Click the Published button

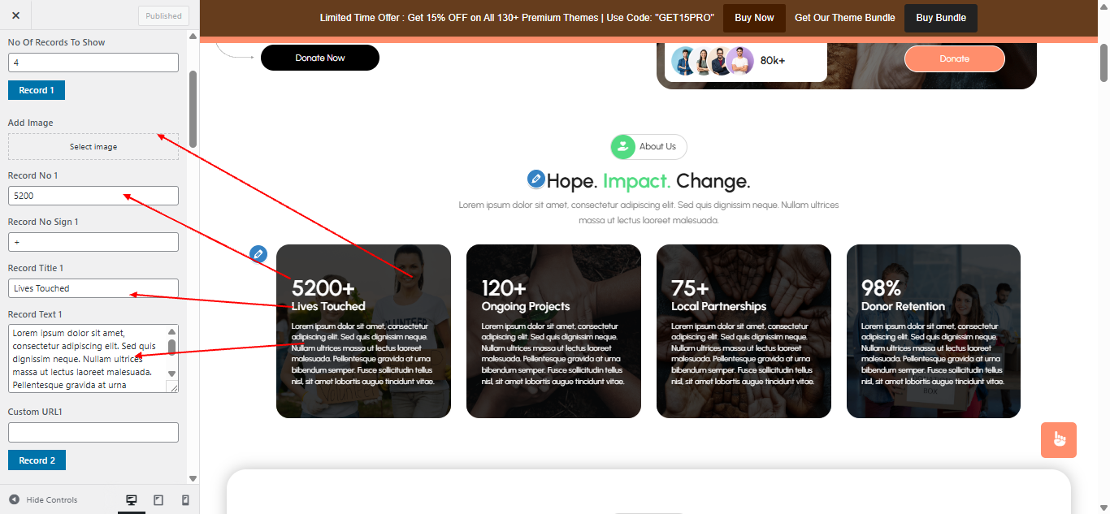163,15
